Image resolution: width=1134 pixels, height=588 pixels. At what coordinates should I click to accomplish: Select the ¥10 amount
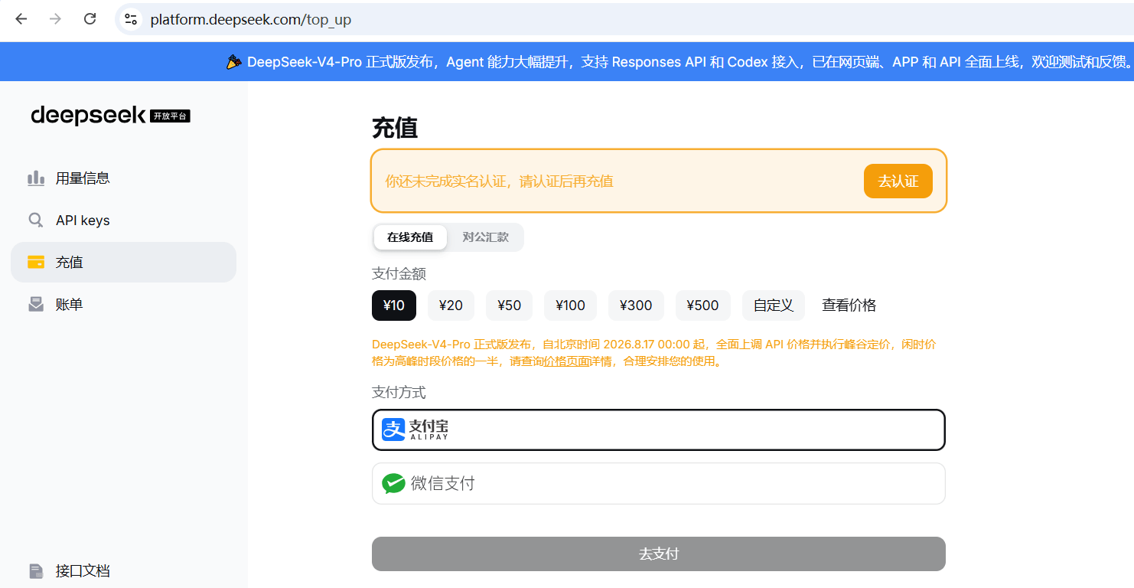click(394, 305)
